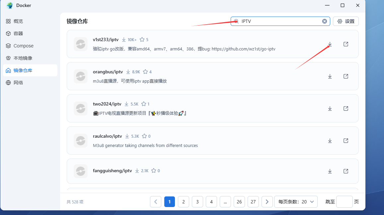Open the 网络 network section
The height and width of the screenshot is (215, 384).
coord(30,83)
